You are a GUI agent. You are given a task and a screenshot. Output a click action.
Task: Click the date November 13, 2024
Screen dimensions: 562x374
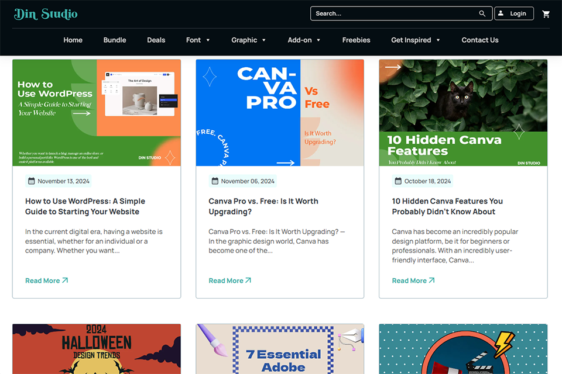63,181
